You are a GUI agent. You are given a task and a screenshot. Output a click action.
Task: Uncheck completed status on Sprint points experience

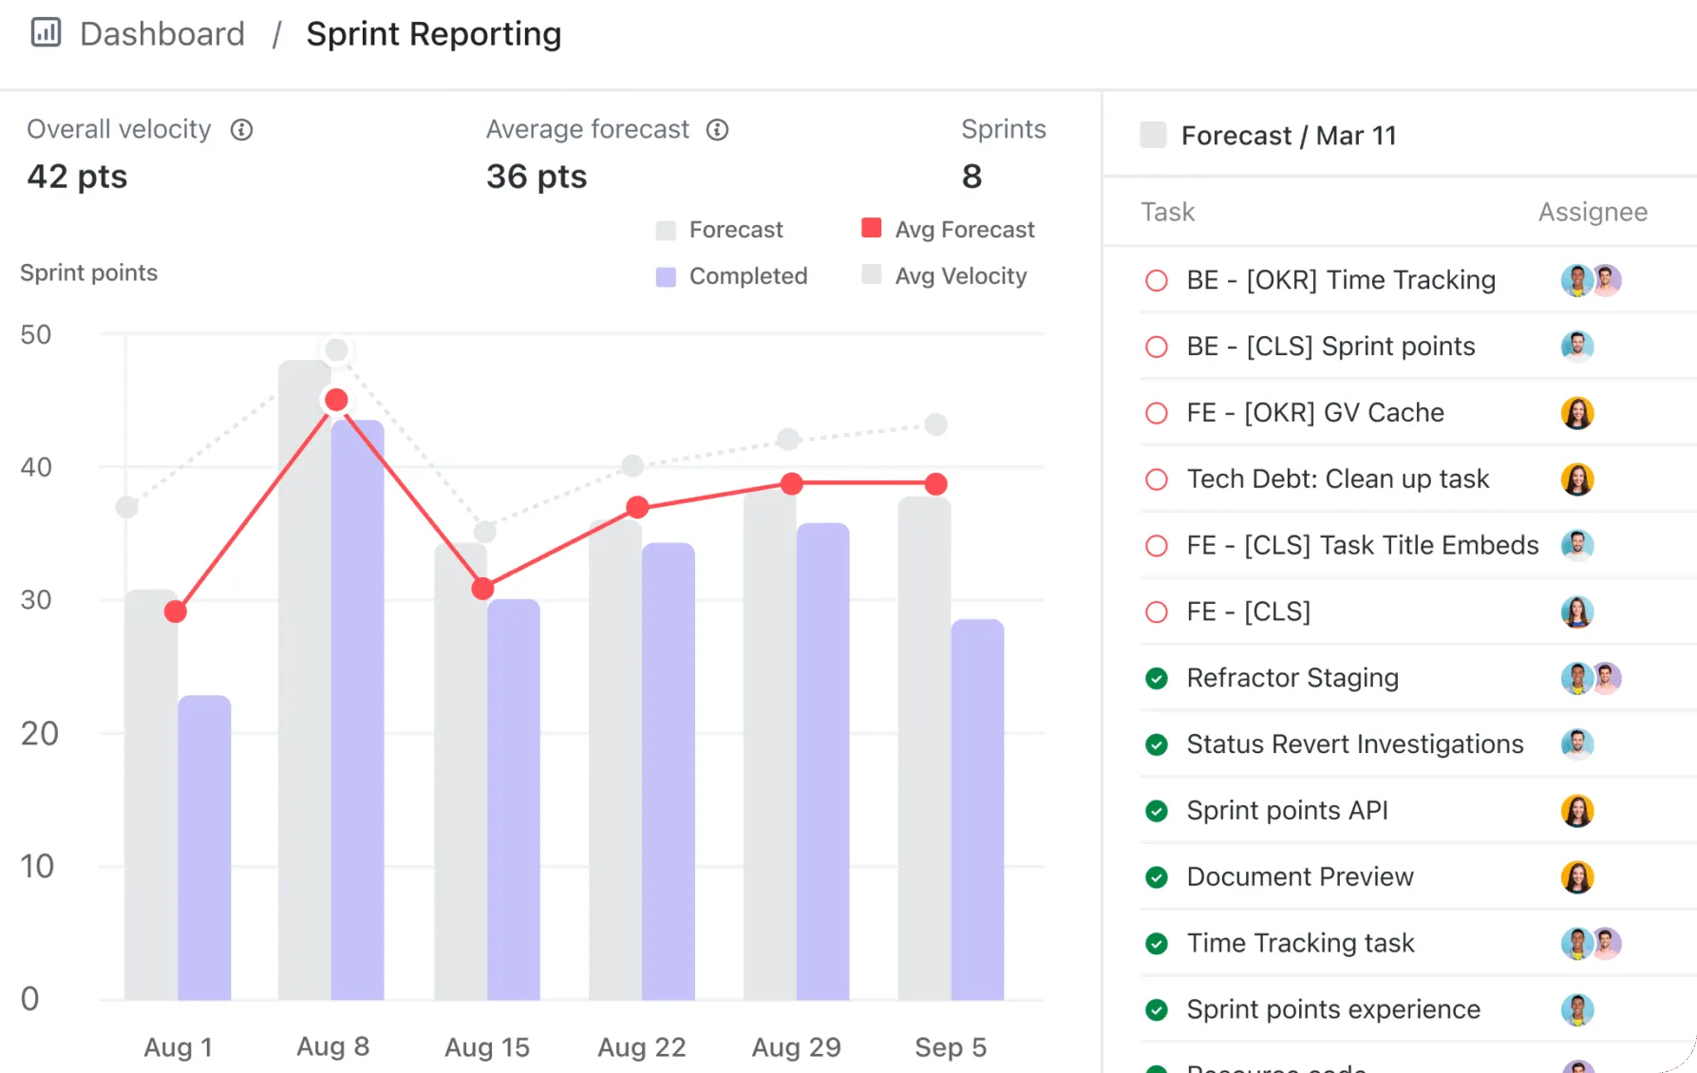(x=1157, y=1009)
